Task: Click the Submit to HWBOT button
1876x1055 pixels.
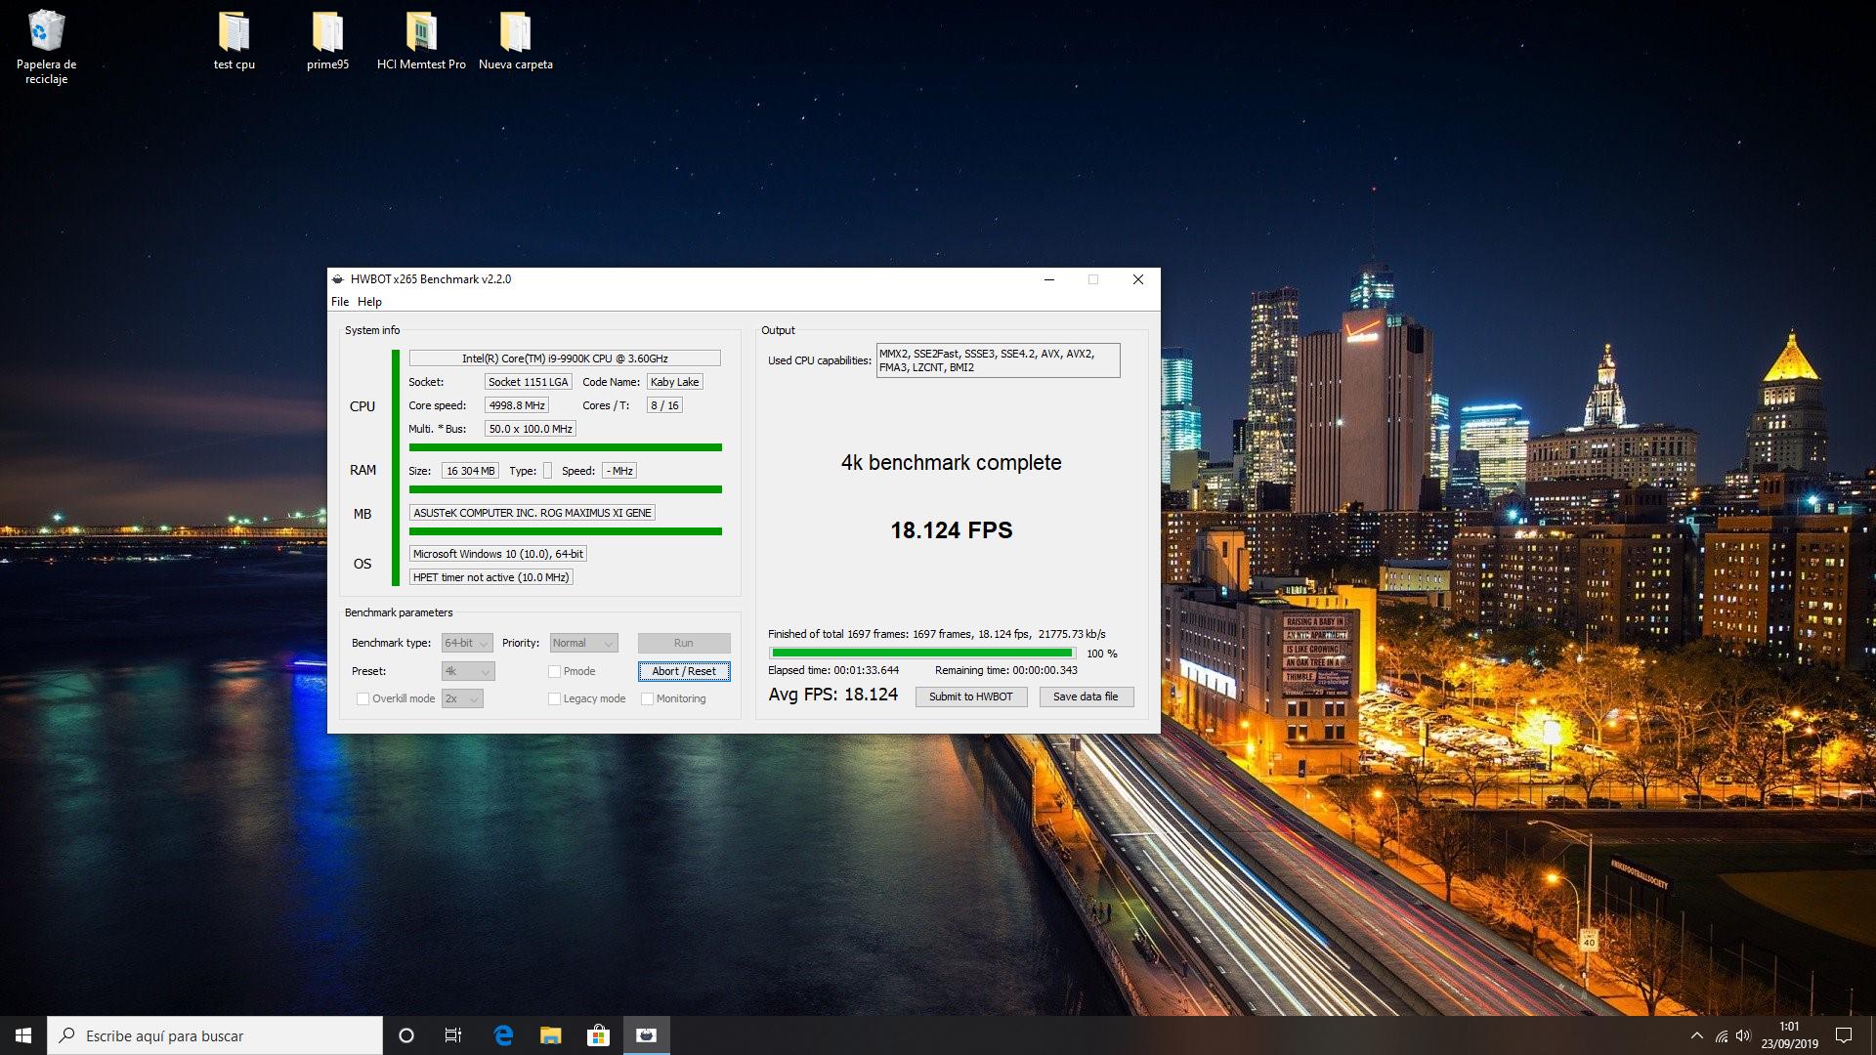Action: coord(970,696)
